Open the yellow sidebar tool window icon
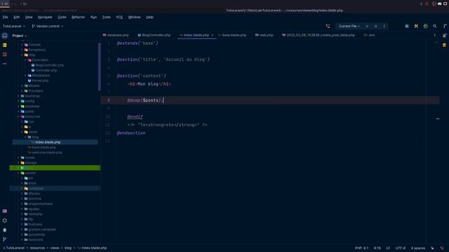 click(x=5, y=45)
